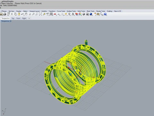Click the world axes icon in viewport corner
The height and width of the screenshot is (116, 154).
pos(4,111)
